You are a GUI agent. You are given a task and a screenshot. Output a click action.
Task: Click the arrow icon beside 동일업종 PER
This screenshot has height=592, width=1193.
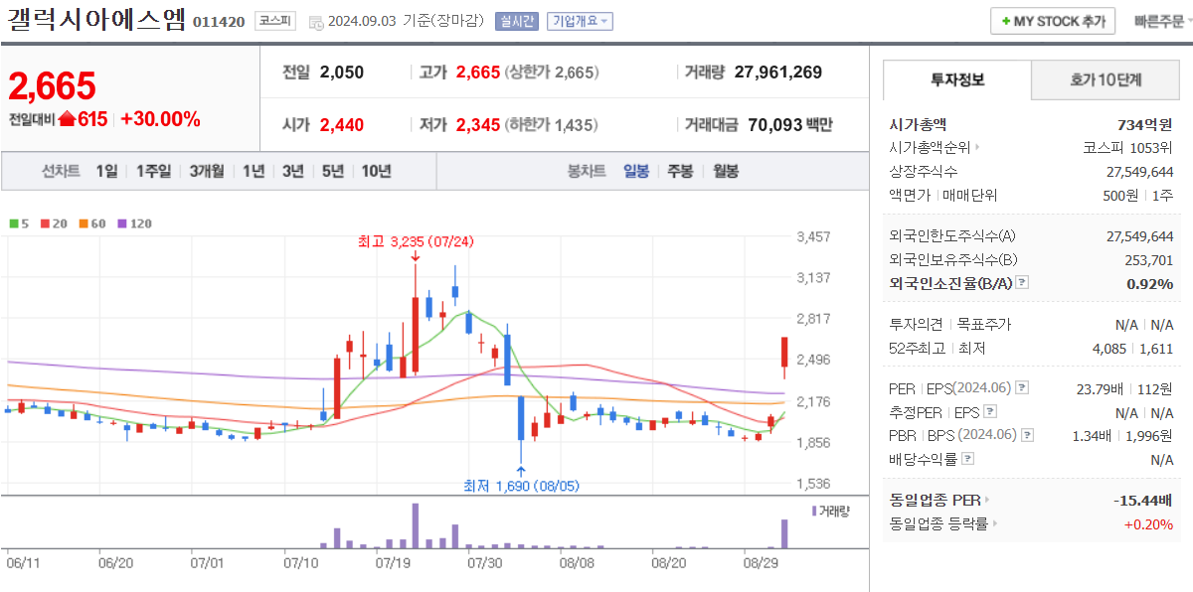[x=987, y=501]
